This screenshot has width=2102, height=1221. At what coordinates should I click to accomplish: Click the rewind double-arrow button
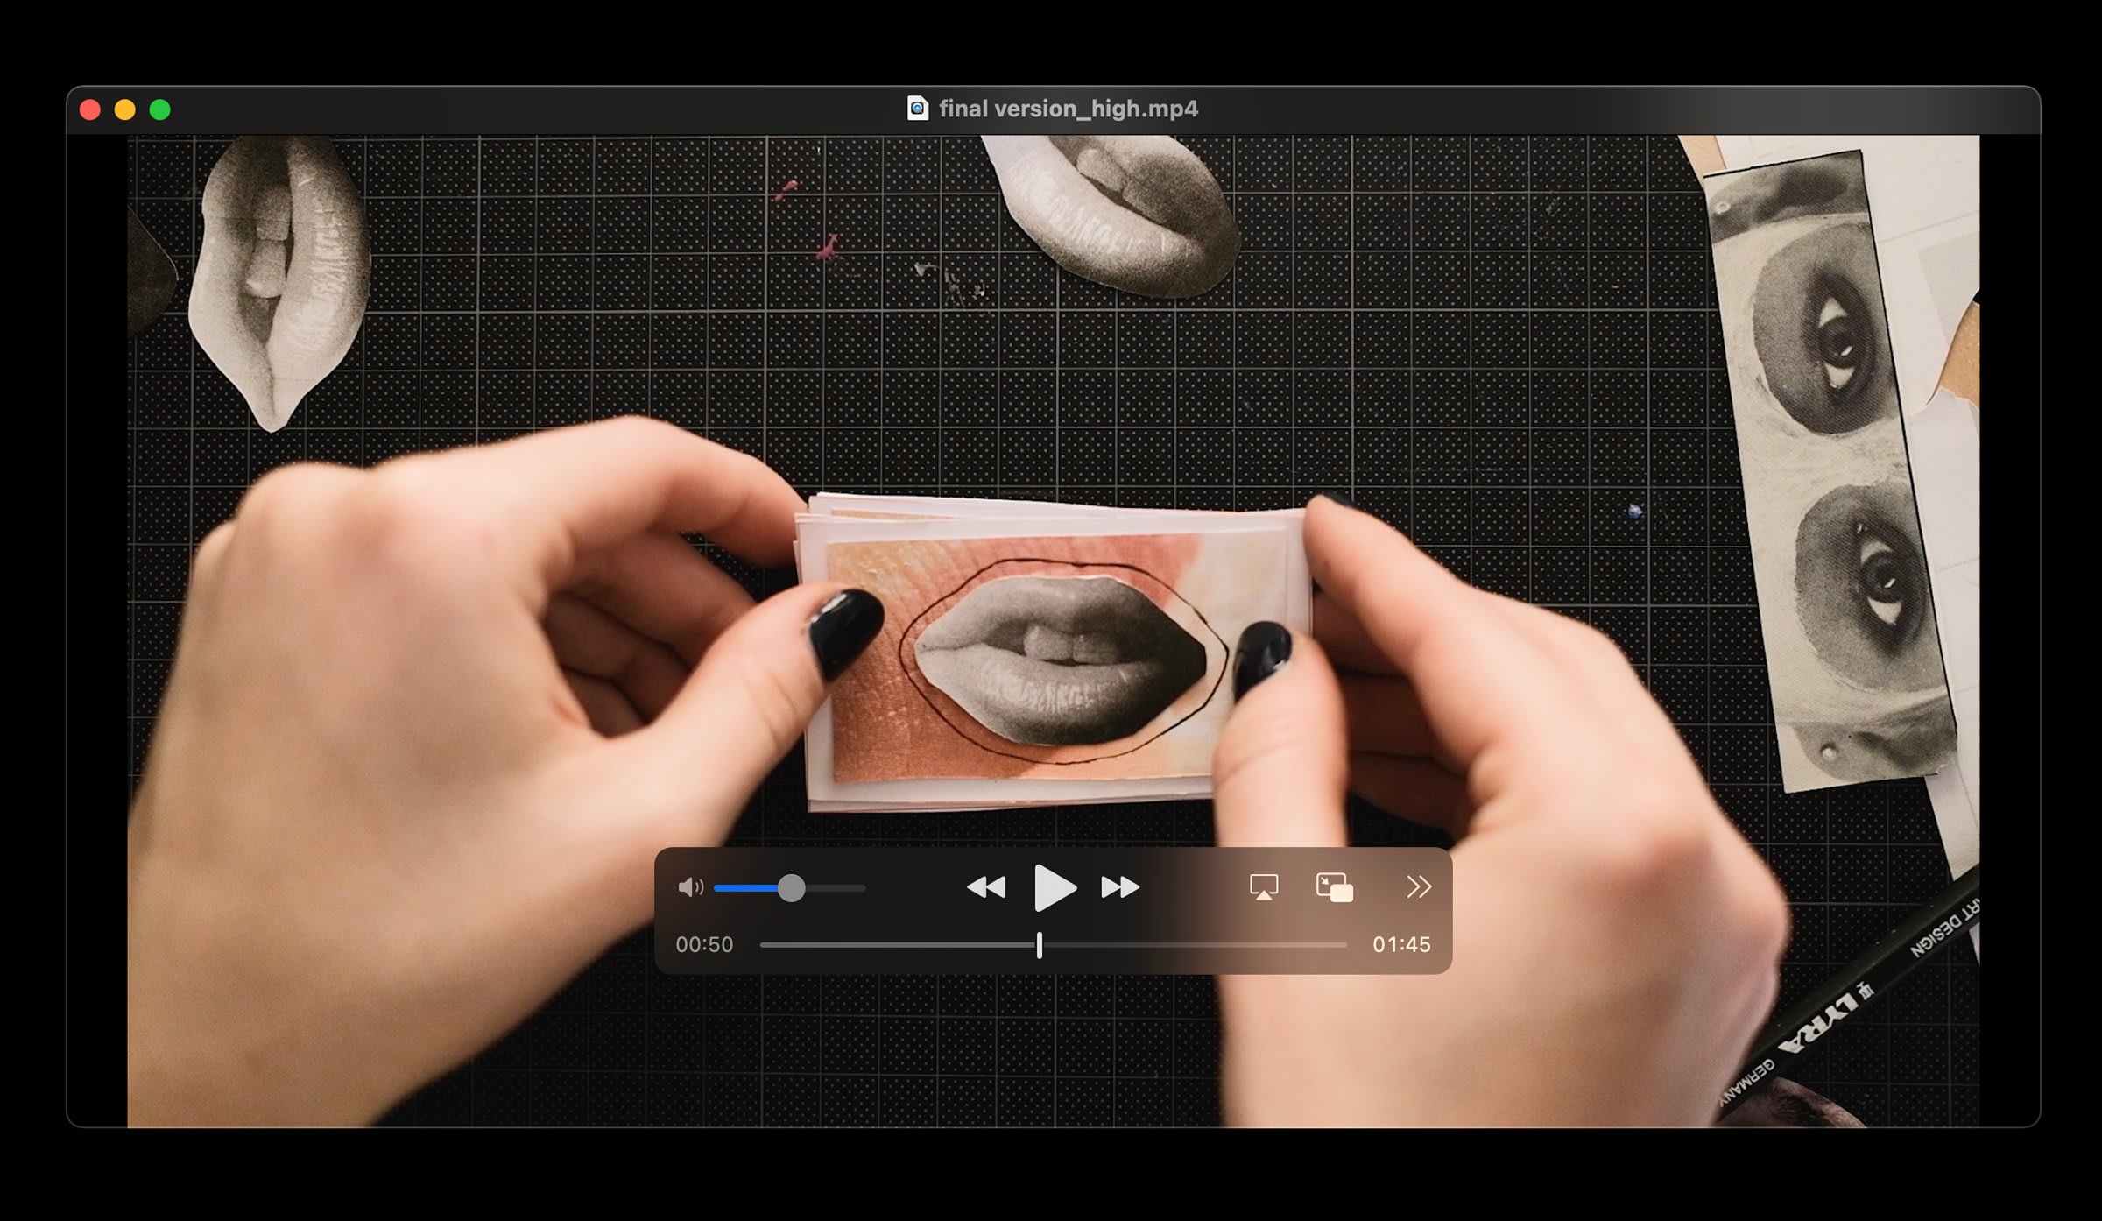[986, 887]
